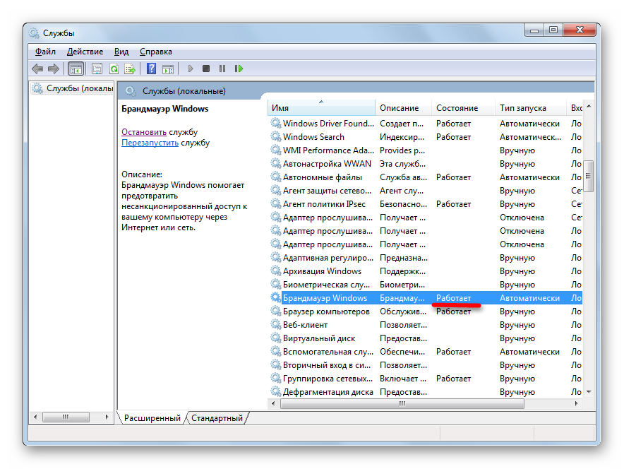Click the Properties toolbar icon
Image resolution: width=624 pixels, height=469 pixels.
coord(97,69)
